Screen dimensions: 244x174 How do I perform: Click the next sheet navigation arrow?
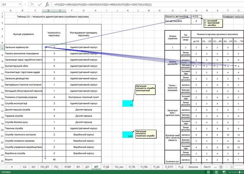[12, 167]
